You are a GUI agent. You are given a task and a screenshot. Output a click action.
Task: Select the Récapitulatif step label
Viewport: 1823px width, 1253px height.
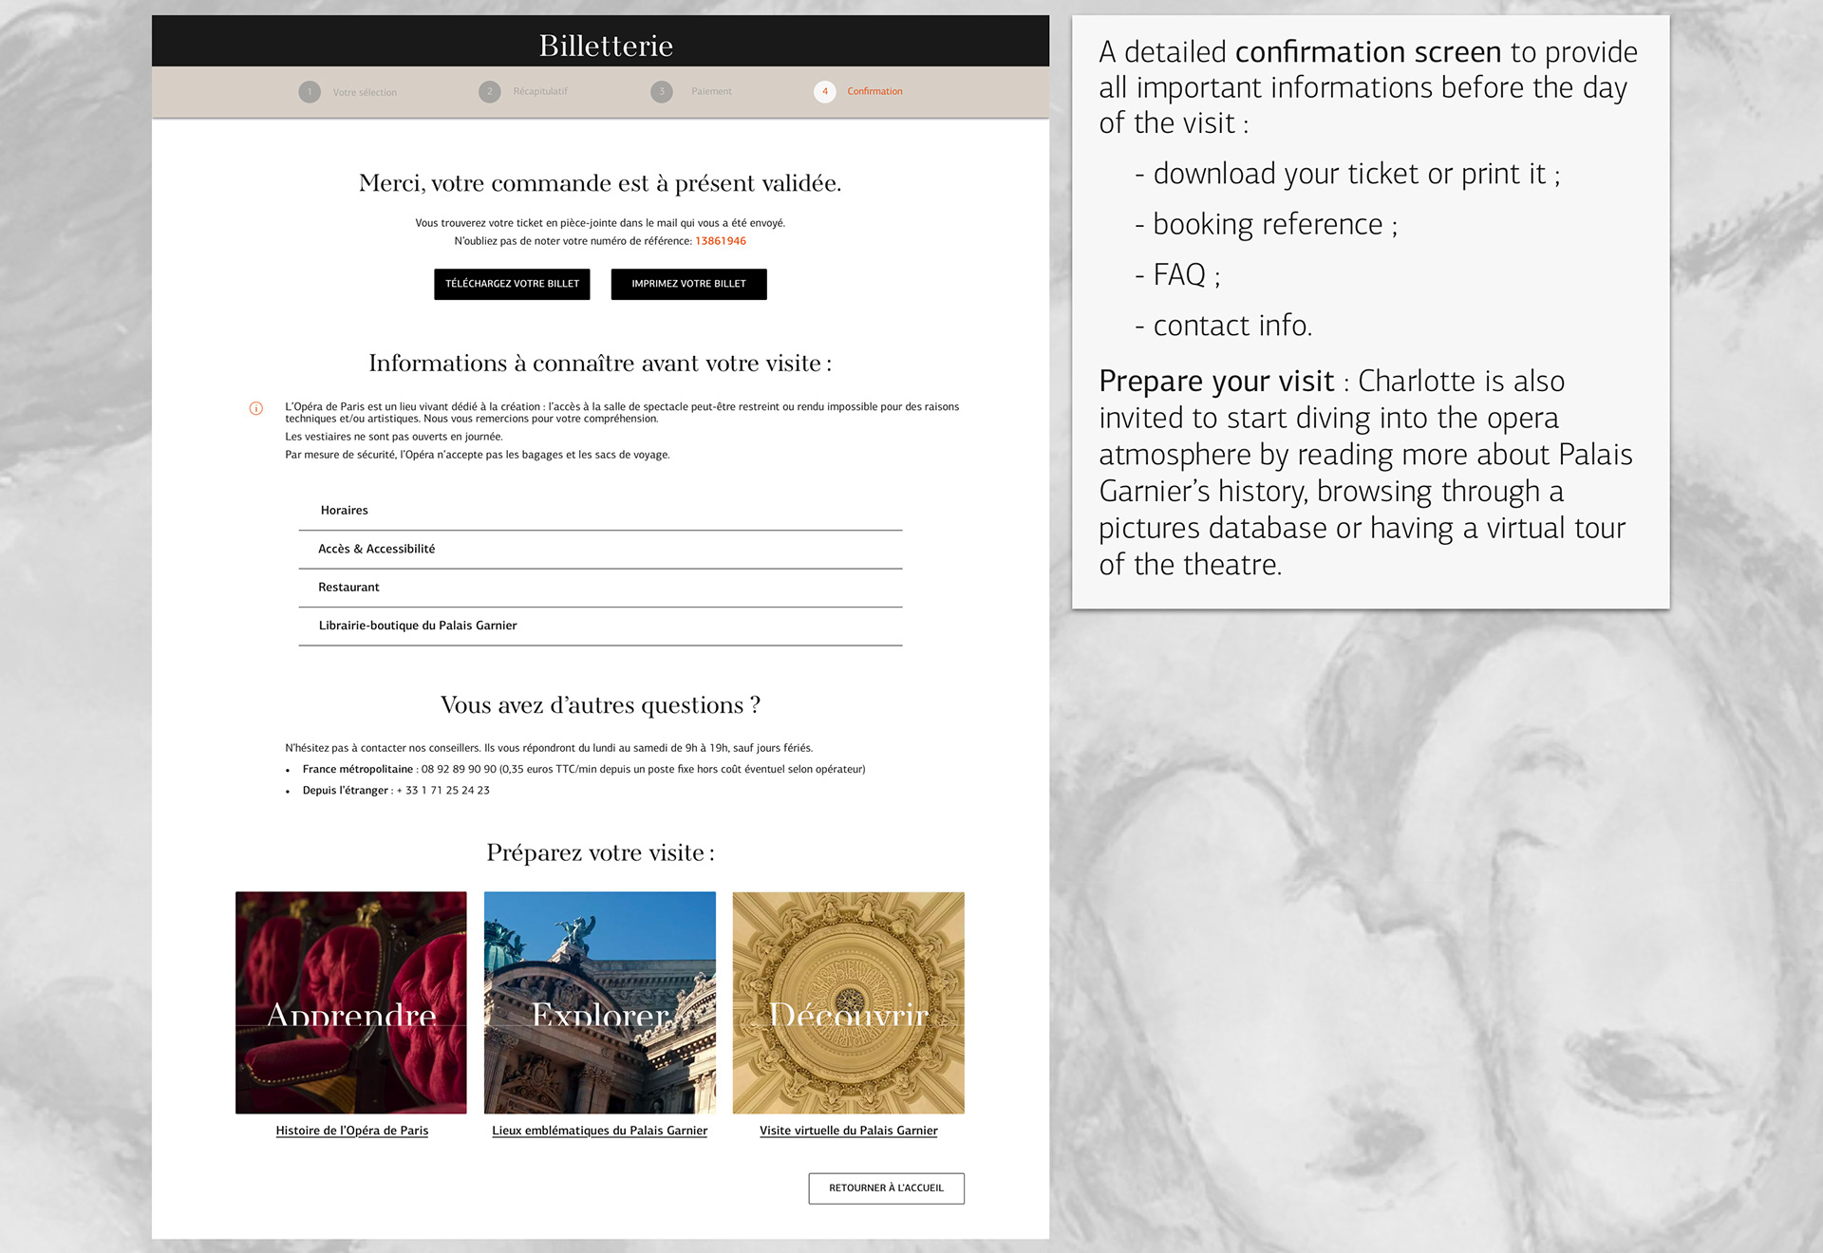tap(540, 92)
